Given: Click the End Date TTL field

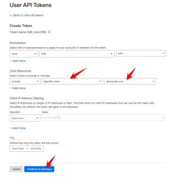Looking at the screenshot, I should (x=36, y=149).
